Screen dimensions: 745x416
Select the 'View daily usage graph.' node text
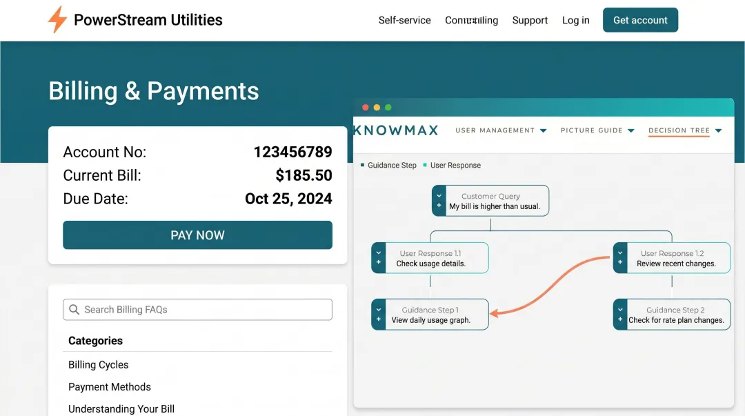431,320
